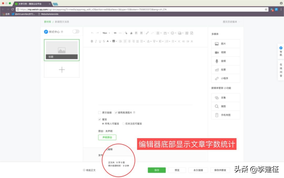
Task: Uncheck the 使用高清图片 option
Action: (116, 112)
